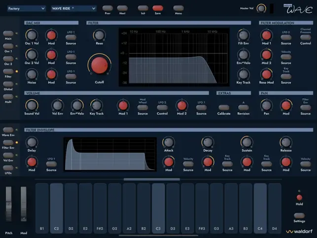Viewport: 317px width, 238px height.
Task: Click the Env*Velo knob in Volume section
Action: [77, 106]
